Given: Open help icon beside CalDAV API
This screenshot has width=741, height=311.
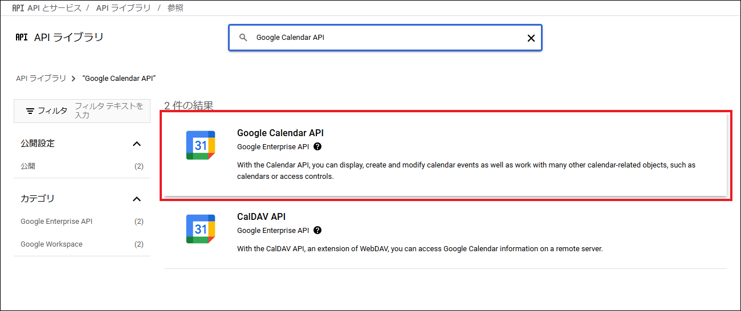Looking at the screenshot, I should (x=317, y=230).
